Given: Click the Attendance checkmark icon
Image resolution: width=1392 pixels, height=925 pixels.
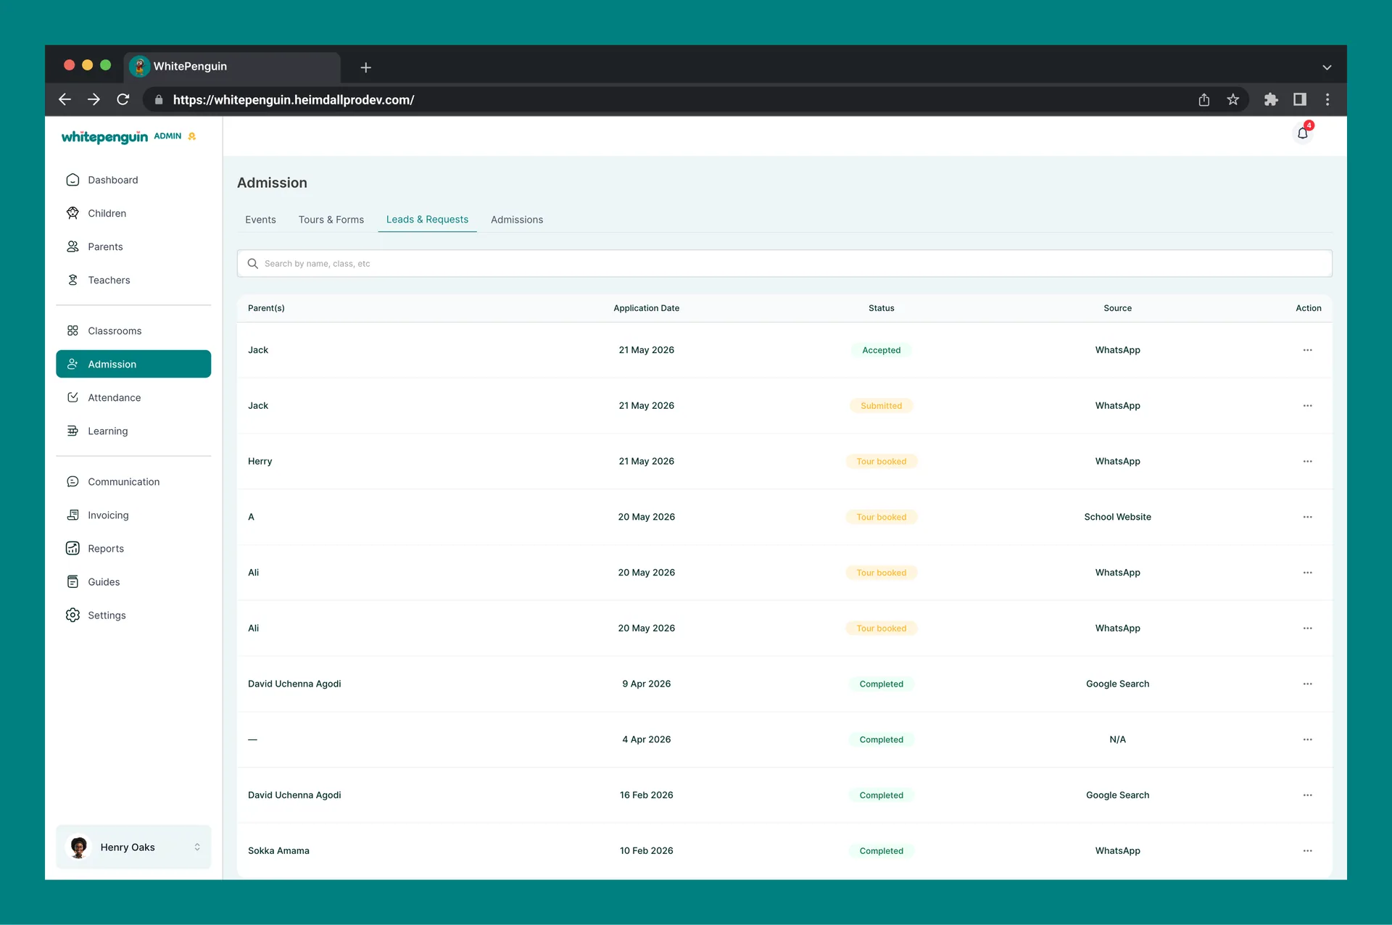Looking at the screenshot, I should pos(72,397).
